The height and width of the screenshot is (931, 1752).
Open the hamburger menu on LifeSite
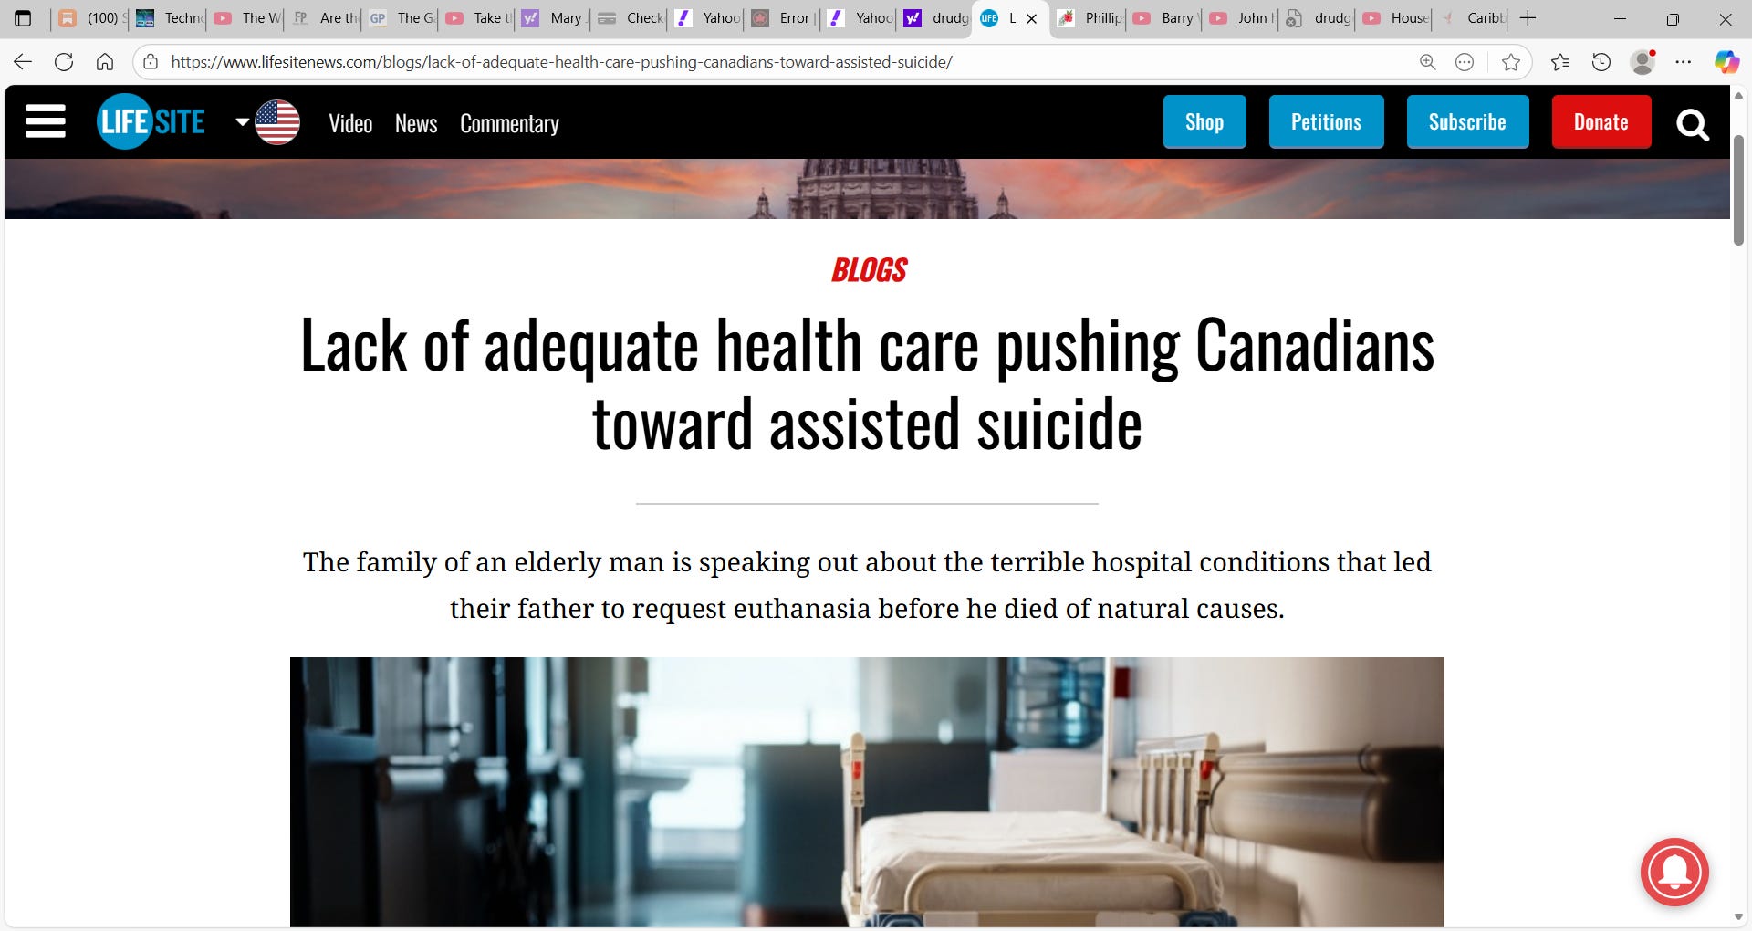point(46,121)
